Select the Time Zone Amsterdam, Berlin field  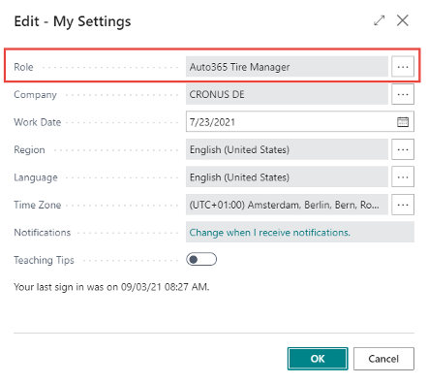[287, 205]
